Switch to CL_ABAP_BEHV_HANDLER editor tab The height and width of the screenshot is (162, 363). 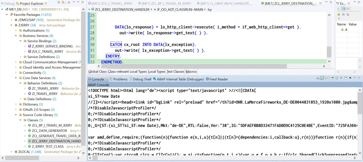225,3
